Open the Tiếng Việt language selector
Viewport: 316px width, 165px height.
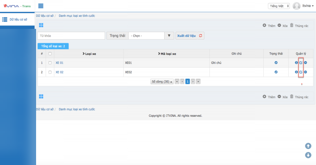coord(279,6)
